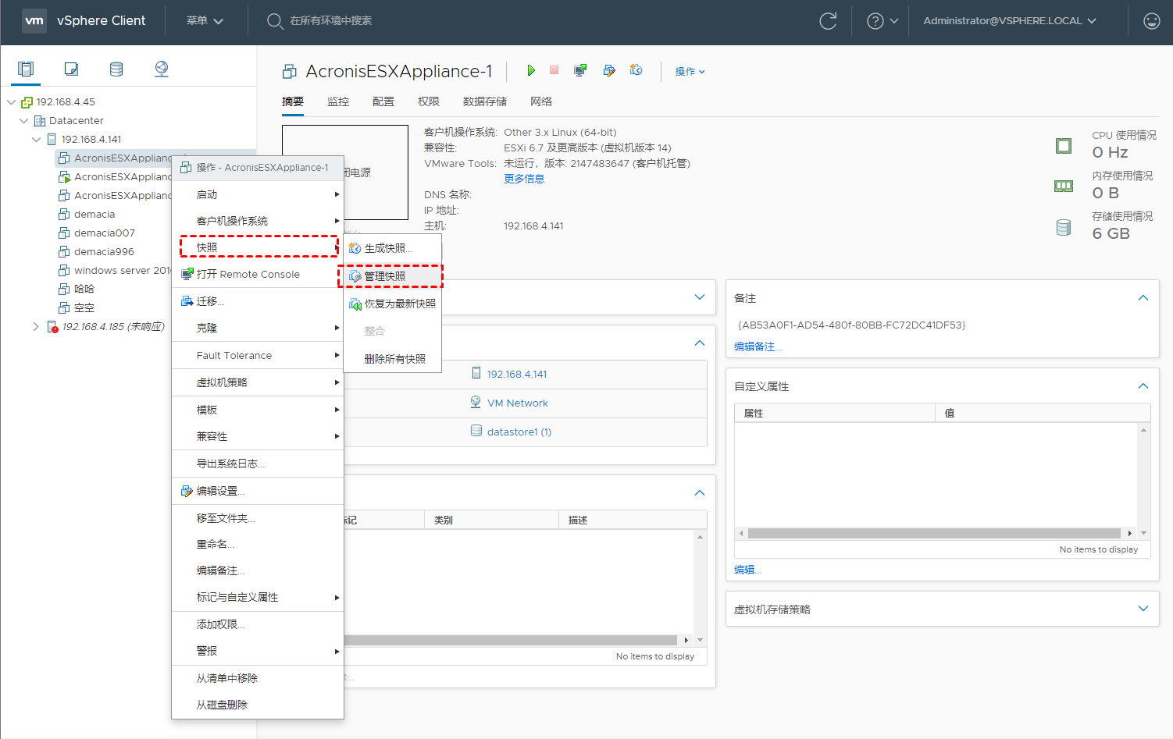The image size is (1173, 739).
Task: Choose 编辑设置 in the context menu
Action: click(x=220, y=492)
